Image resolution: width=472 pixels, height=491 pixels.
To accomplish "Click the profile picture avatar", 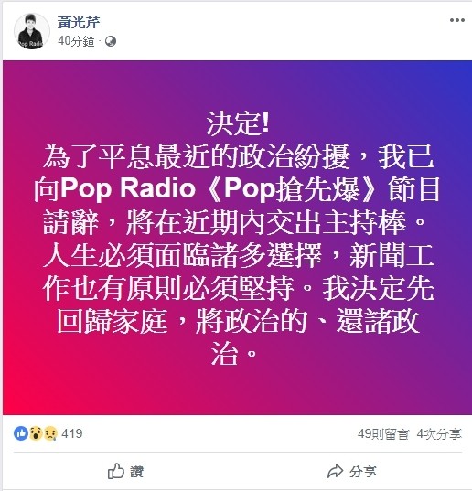I will (x=32, y=31).
